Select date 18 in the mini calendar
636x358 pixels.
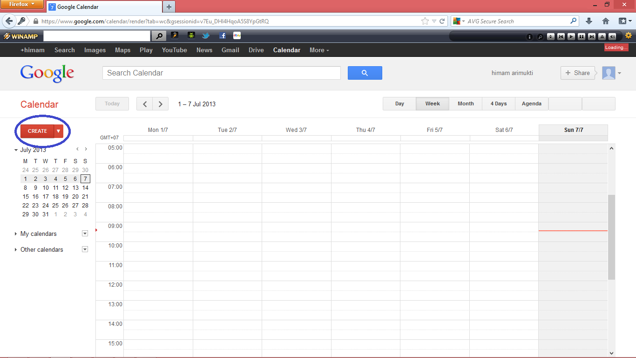[55, 197]
